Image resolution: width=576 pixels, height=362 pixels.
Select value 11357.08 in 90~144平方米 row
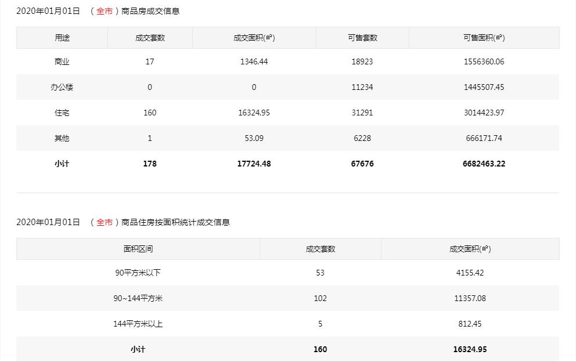pyautogui.click(x=470, y=298)
